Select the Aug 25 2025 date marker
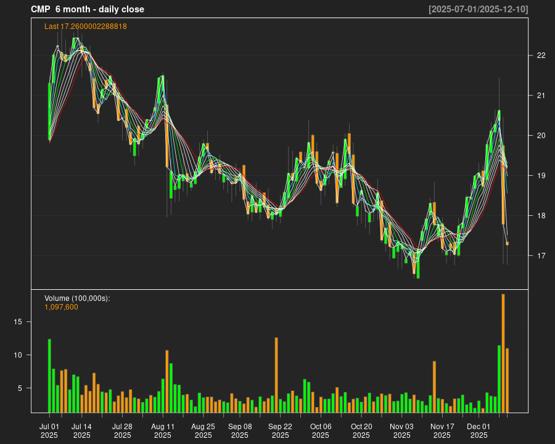This screenshot has height=444, width=555. 203,430
